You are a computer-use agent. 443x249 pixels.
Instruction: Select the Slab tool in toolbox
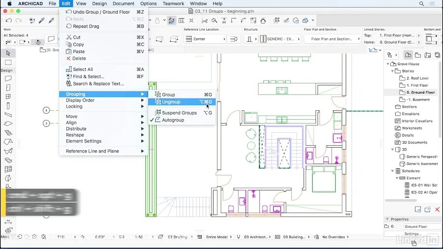click(x=8, y=124)
